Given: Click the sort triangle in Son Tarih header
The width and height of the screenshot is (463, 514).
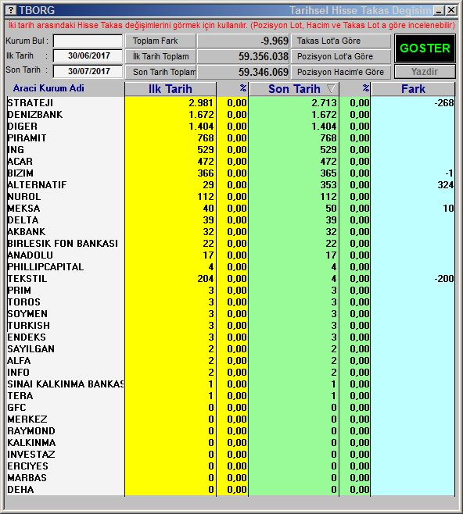Looking at the screenshot, I should (x=331, y=88).
